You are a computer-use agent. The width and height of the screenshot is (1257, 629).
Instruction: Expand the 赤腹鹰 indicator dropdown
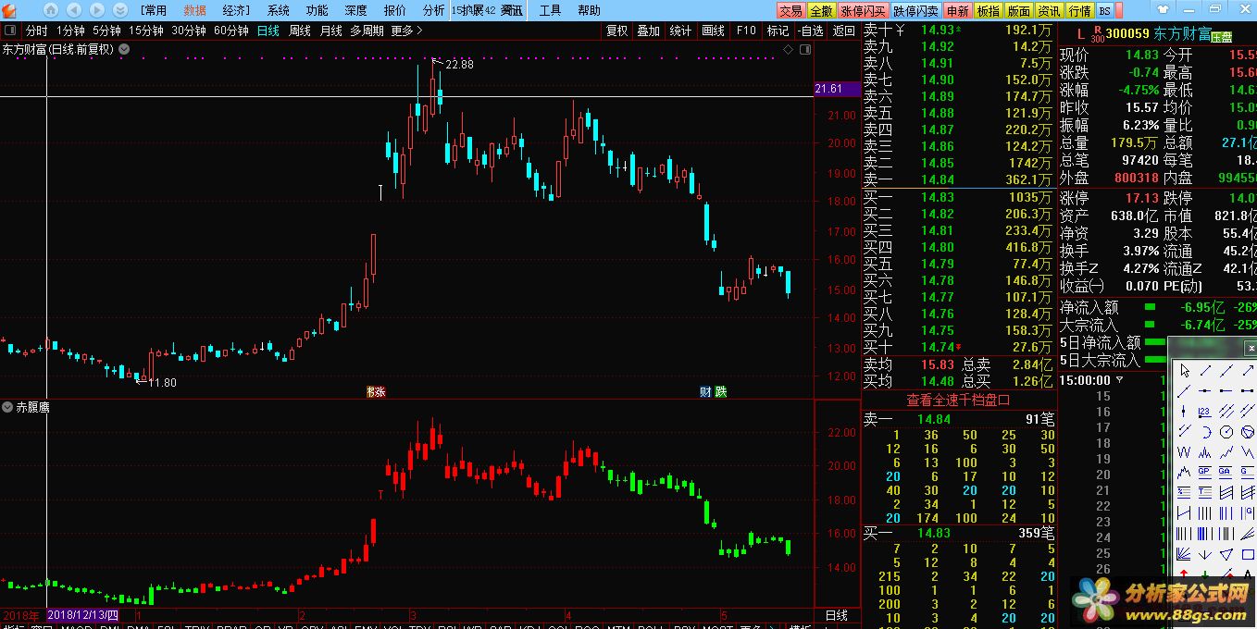pyautogui.click(x=7, y=407)
